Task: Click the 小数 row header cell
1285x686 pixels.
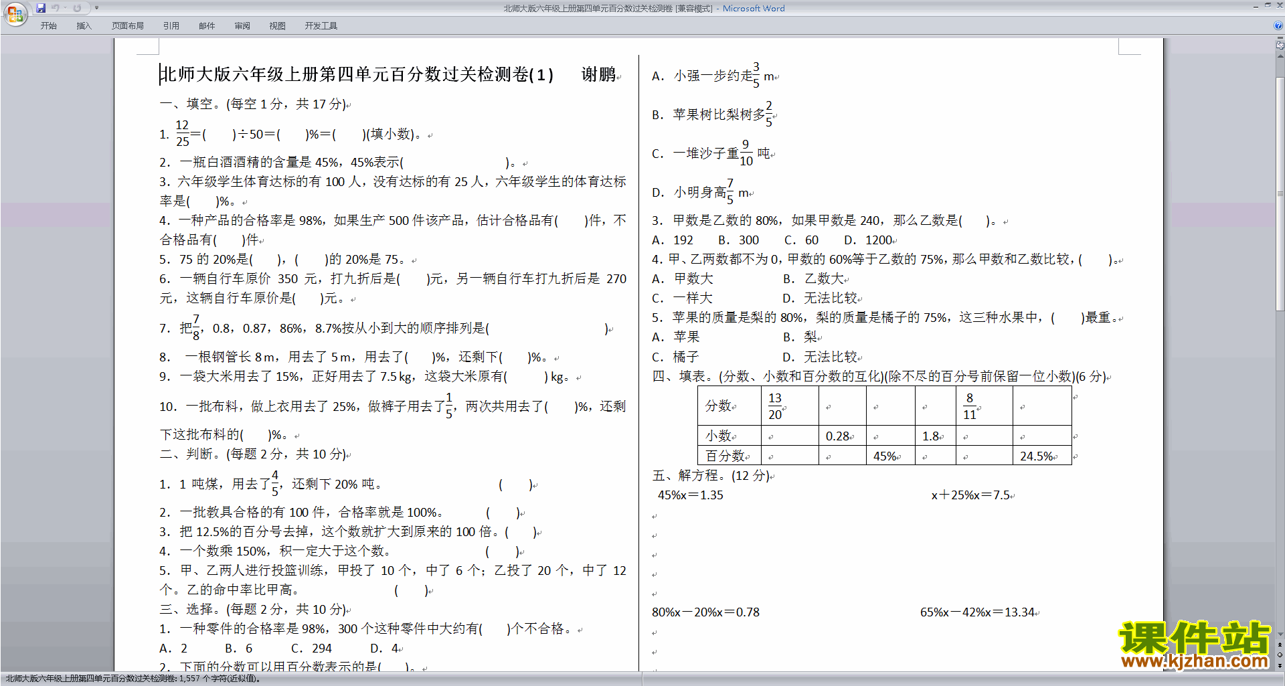Action: (729, 436)
